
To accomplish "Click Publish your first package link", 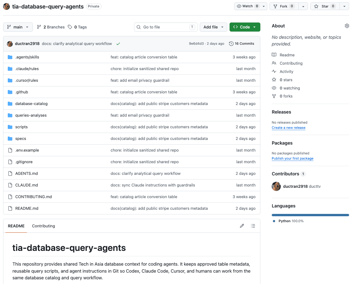I will 292,158.
